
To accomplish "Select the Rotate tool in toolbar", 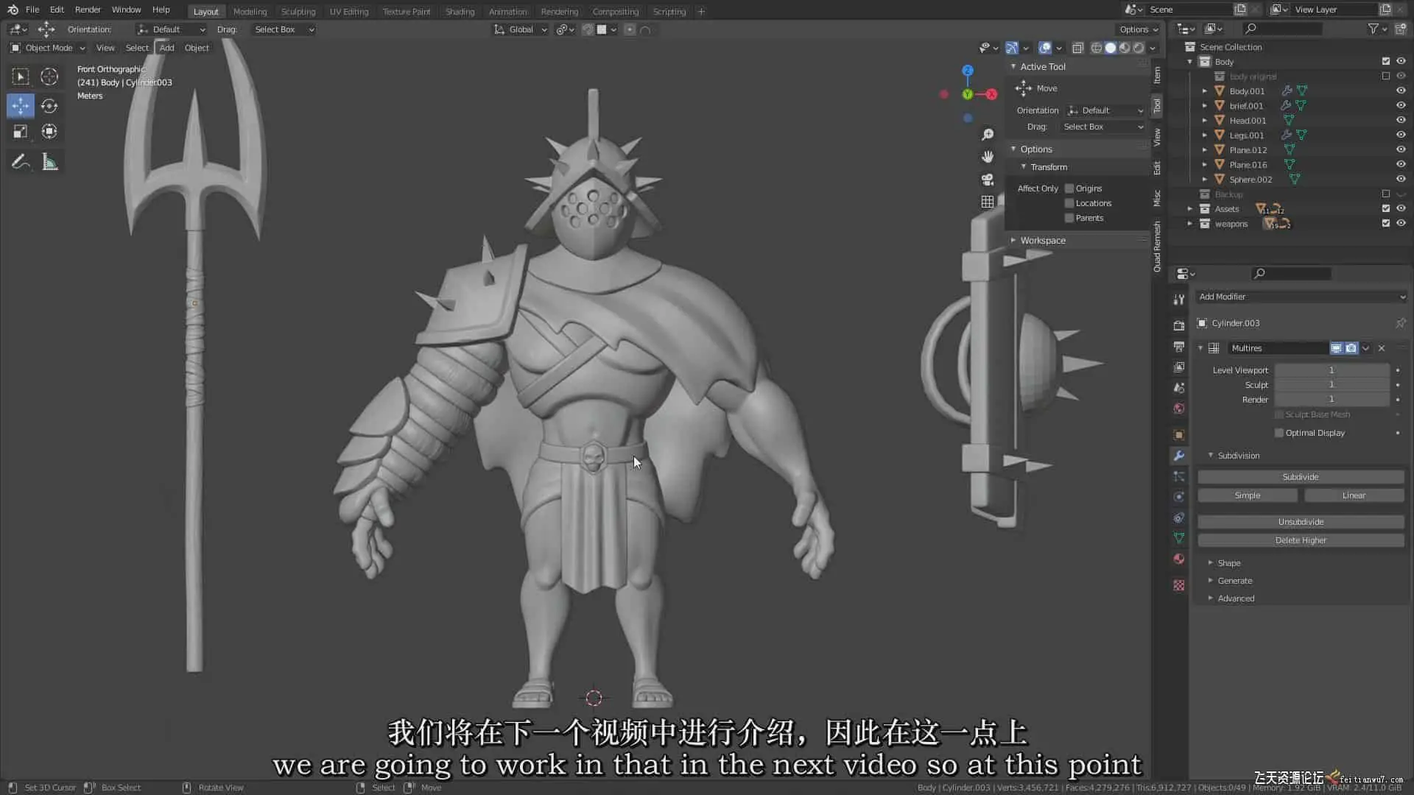I will coord(49,106).
